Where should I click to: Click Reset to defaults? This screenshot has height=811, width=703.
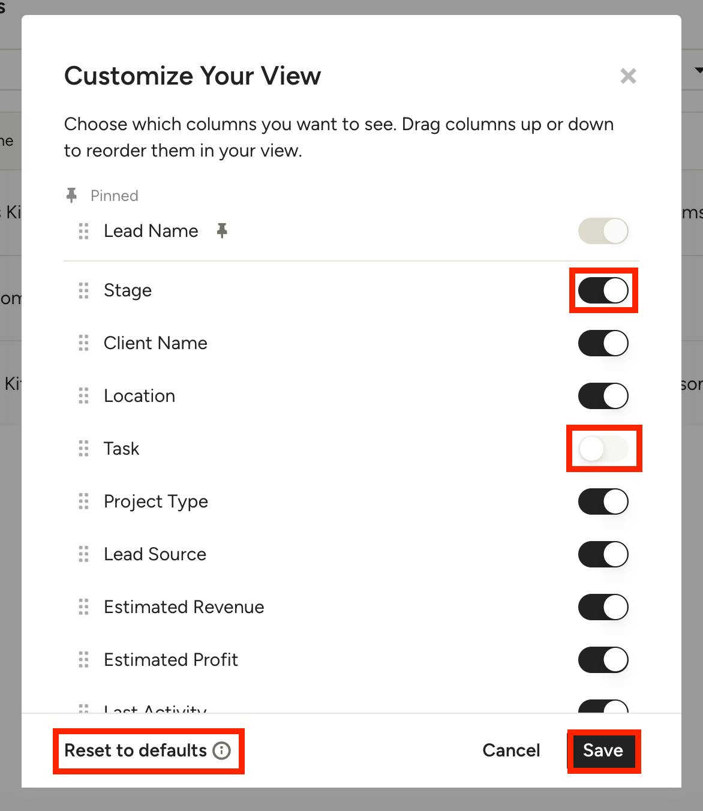click(136, 750)
